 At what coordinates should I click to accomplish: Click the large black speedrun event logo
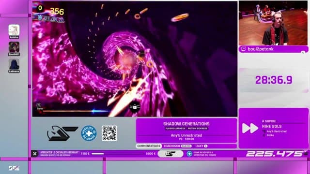62,133
